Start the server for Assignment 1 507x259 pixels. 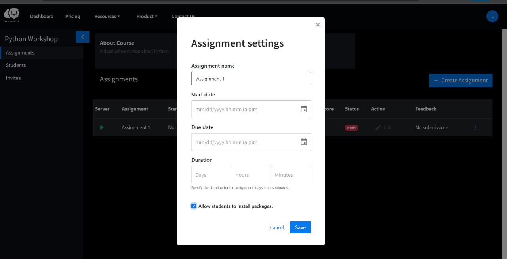click(102, 127)
